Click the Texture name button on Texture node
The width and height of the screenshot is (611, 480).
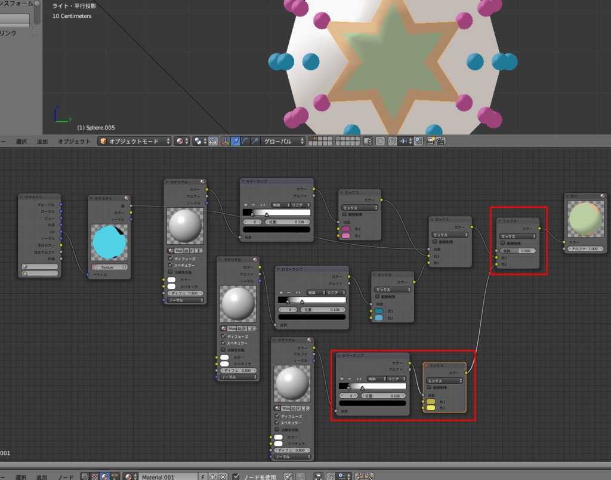110,267
